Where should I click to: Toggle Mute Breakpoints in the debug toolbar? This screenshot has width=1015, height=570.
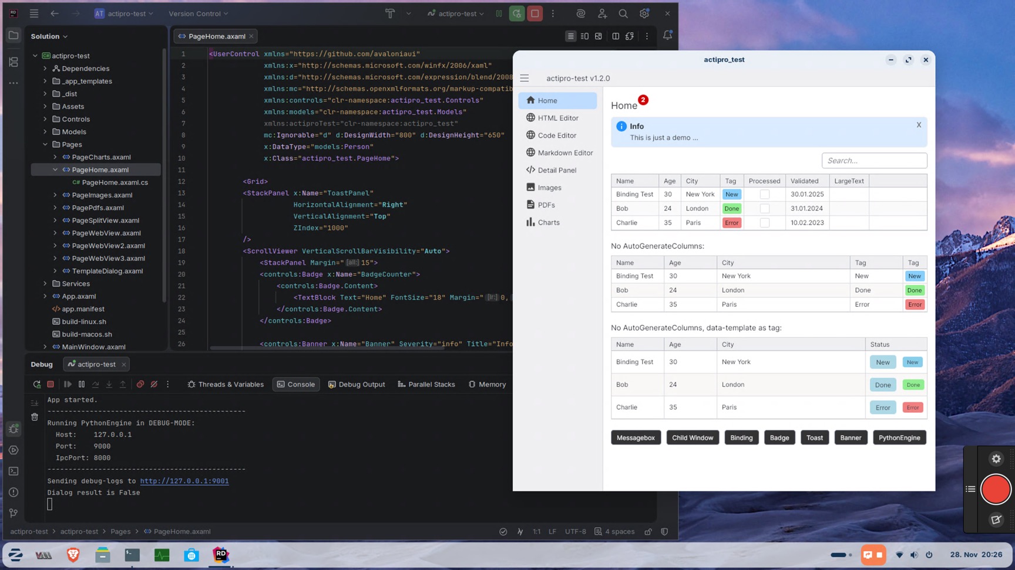[x=154, y=384]
